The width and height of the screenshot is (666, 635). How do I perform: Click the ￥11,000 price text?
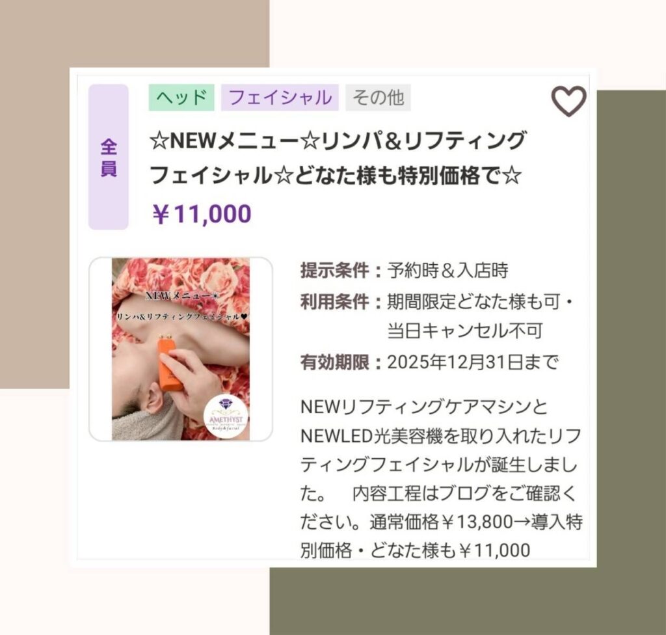pos(202,213)
